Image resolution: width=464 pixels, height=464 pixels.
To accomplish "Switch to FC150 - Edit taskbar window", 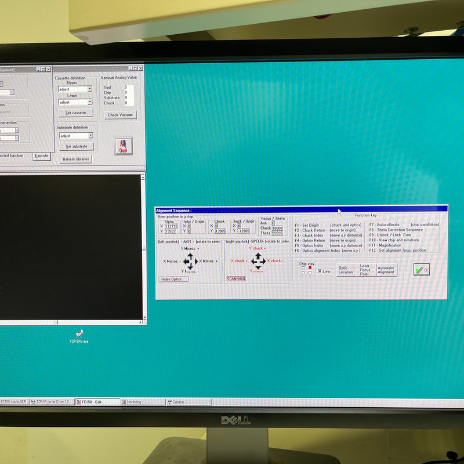I will point(96,401).
